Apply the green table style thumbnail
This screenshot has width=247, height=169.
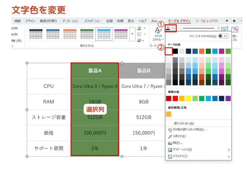(87, 34)
